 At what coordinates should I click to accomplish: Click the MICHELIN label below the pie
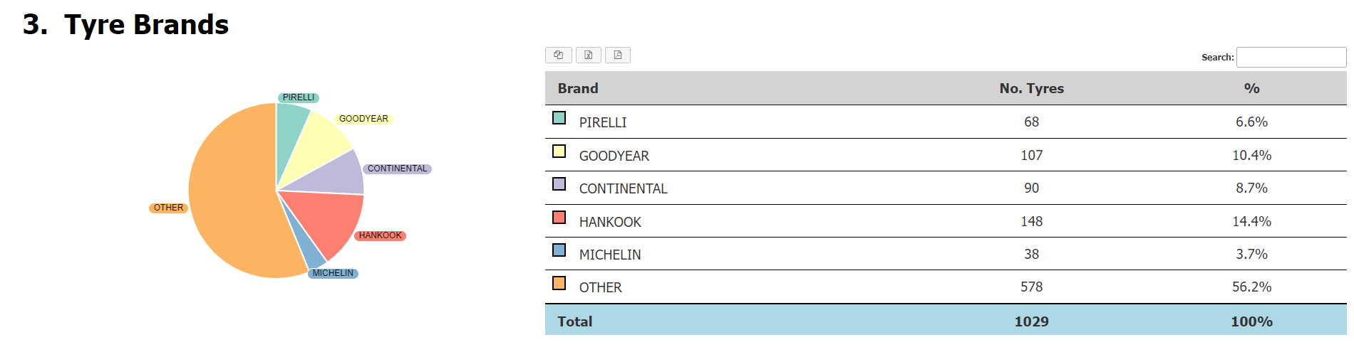(333, 273)
